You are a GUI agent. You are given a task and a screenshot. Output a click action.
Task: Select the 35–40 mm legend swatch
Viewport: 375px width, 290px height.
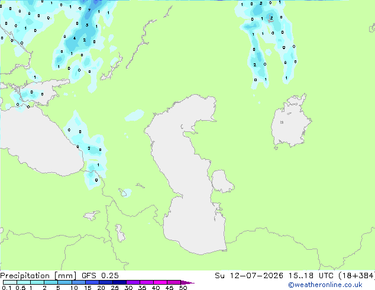pyautogui.click(x=147, y=282)
